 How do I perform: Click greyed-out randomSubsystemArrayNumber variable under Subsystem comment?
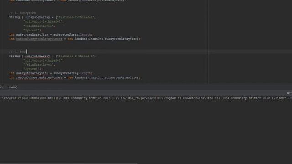(x=39, y=39)
